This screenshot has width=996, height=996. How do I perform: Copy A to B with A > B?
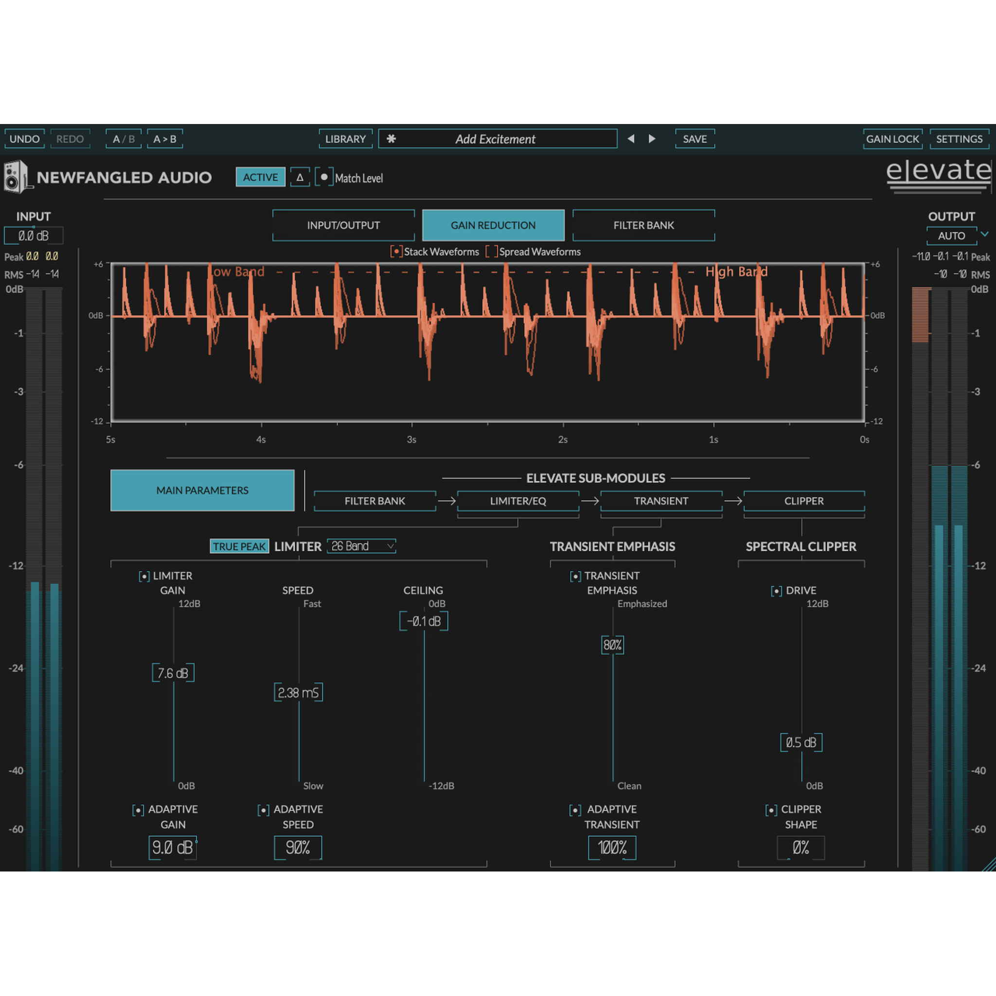pos(164,139)
